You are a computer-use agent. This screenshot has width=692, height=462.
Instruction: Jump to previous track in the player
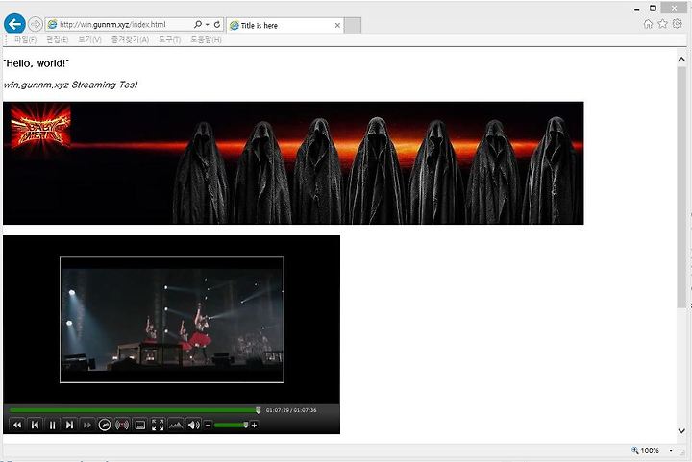[35, 425]
